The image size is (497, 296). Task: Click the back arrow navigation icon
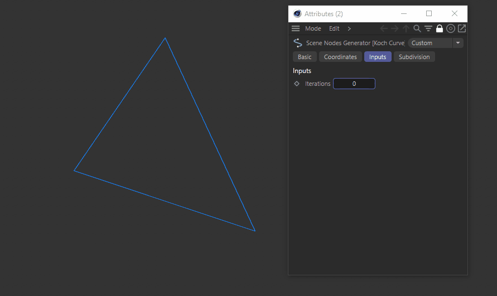click(383, 28)
